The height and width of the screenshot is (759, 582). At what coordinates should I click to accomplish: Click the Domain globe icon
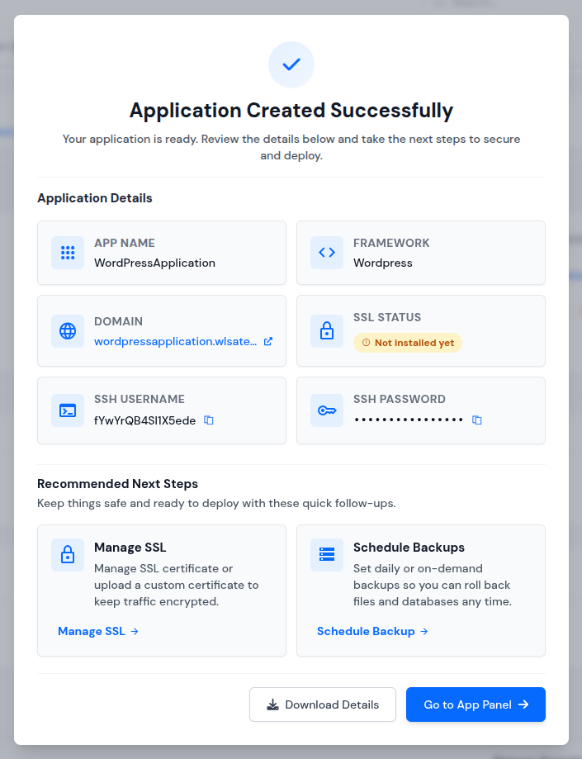click(67, 331)
